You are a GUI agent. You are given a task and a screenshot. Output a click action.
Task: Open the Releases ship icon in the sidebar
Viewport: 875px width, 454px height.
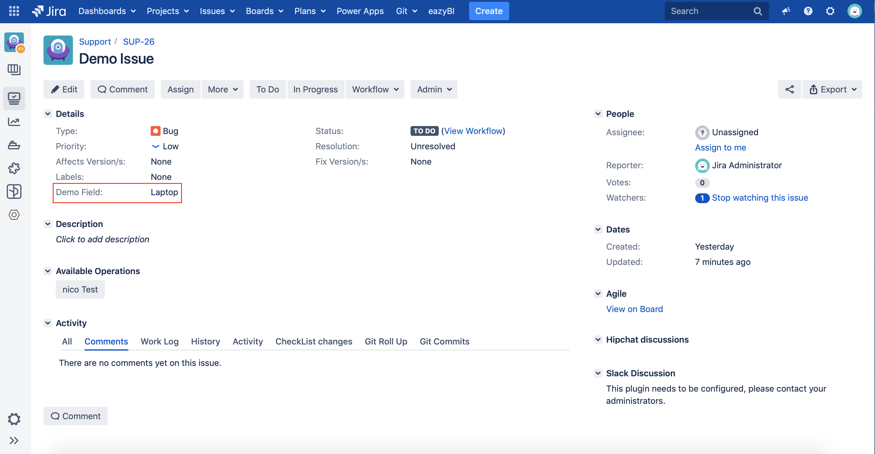[14, 145]
